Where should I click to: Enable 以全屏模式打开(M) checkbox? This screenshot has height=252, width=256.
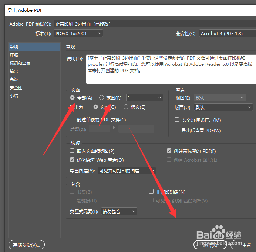(x=177, y=120)
